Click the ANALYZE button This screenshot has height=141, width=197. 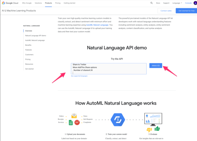(x=156, y=66)
